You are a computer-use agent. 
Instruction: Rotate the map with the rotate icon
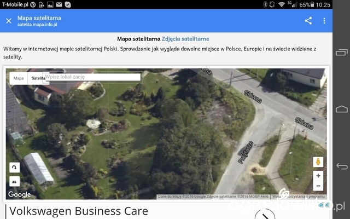pyautogui.click(x=14, y=168)
